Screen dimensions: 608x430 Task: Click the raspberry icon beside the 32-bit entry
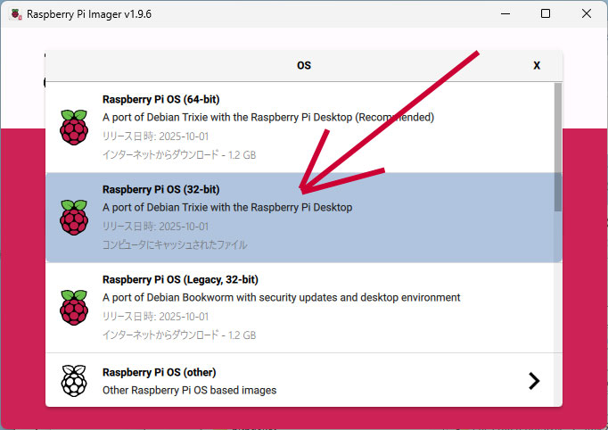[x=74, y=217]
